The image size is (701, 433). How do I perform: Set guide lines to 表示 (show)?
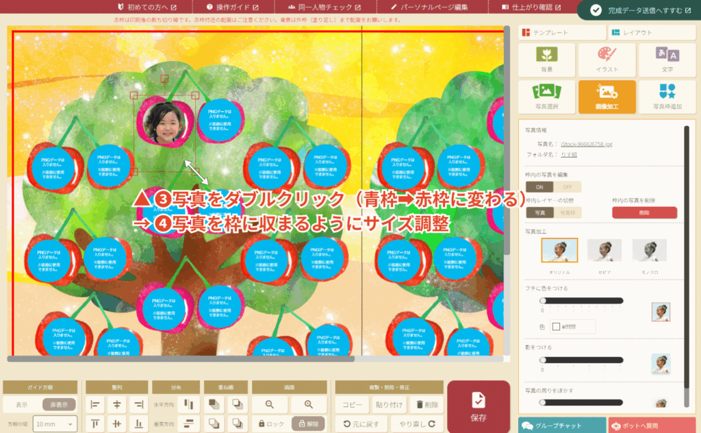point(22,405)
